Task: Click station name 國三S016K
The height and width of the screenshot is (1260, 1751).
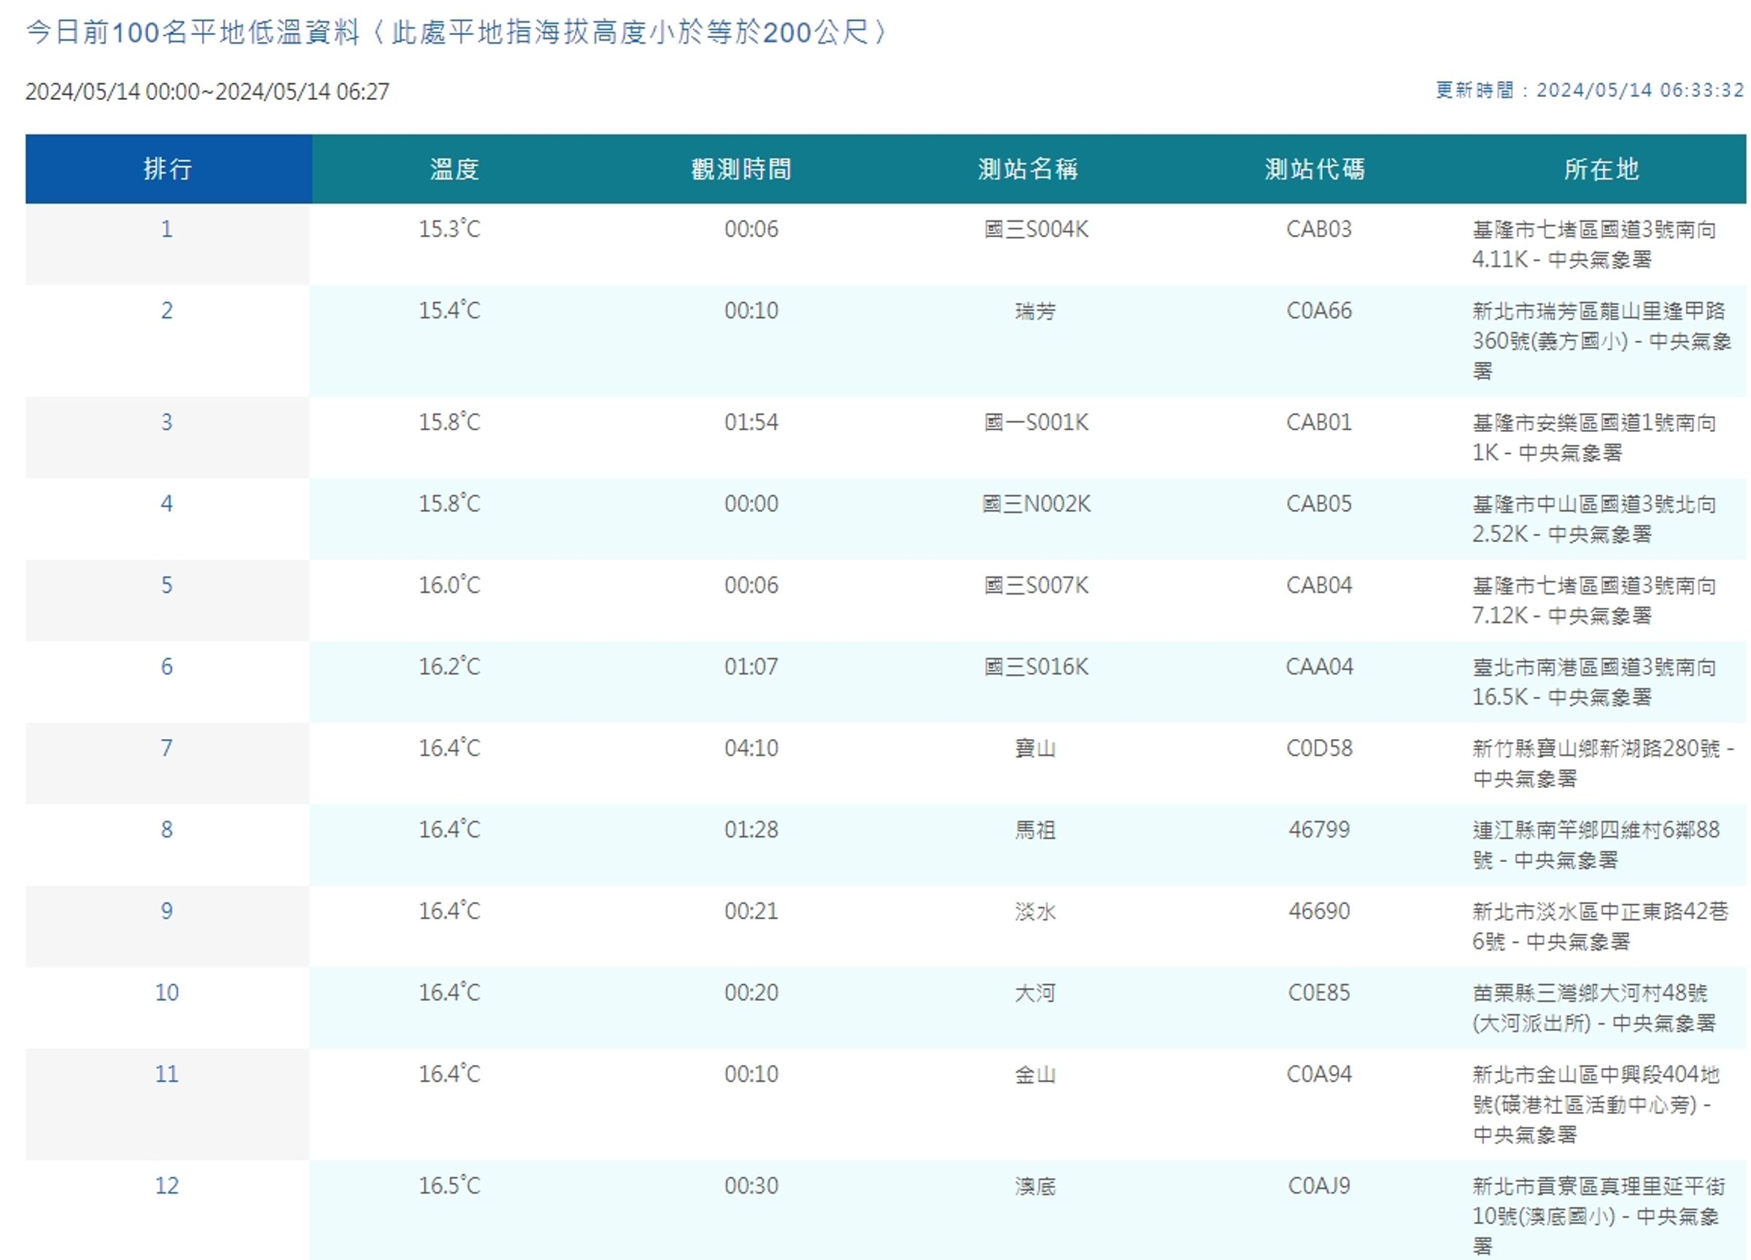Action: pos(1036,667)
